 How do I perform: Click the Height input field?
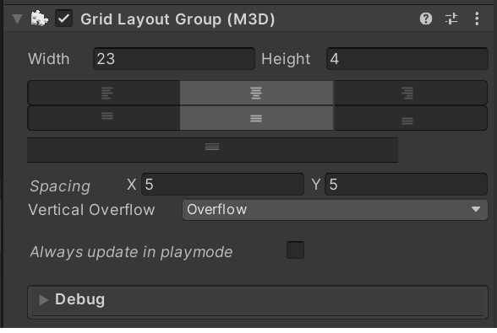[x=407, y=59]
